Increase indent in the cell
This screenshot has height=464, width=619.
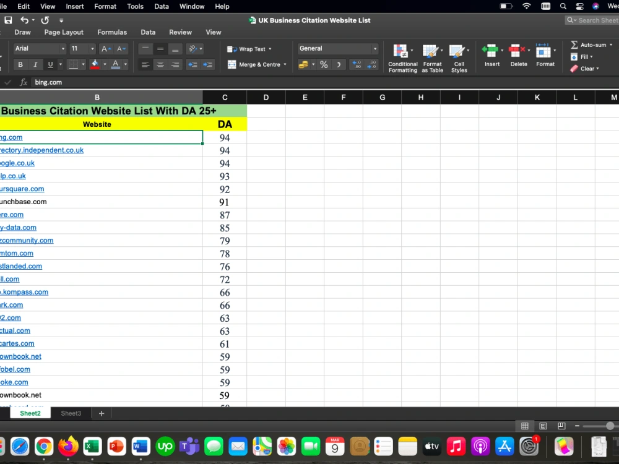tap(207, 64)
